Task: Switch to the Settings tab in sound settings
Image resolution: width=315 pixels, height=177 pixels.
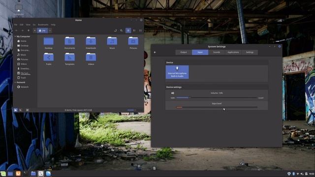Action: [250, 52]
